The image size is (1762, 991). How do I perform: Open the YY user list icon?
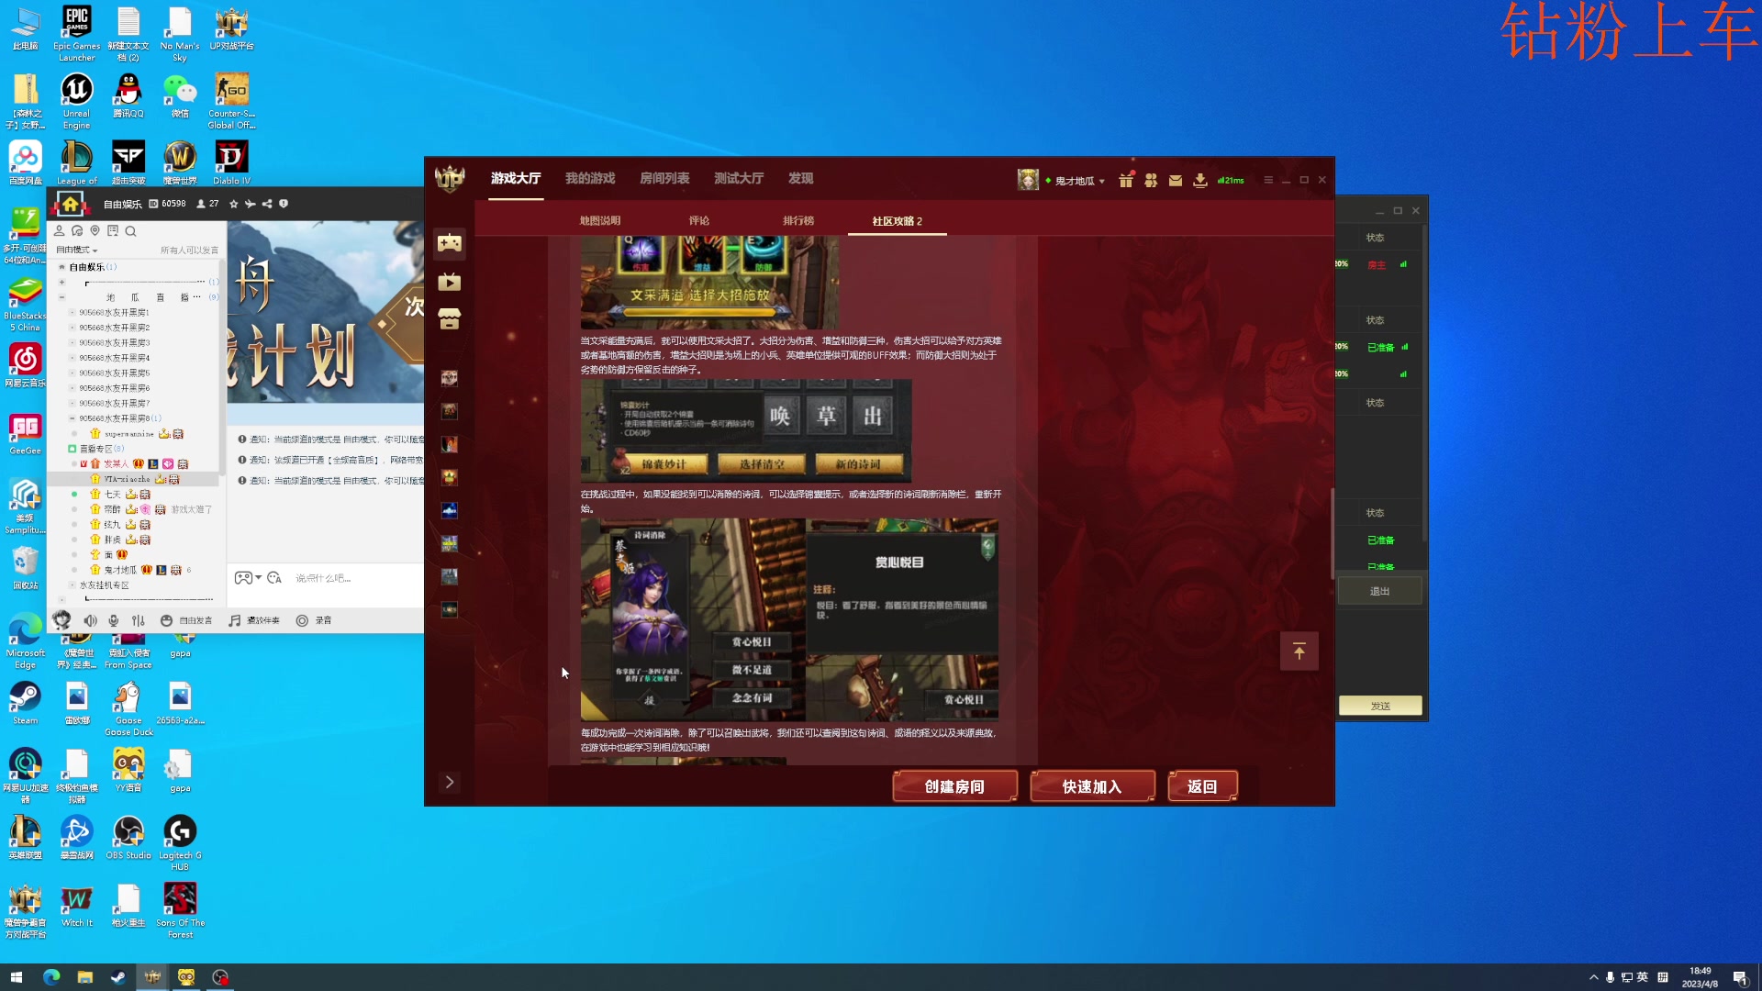click(x=60, y=231)
